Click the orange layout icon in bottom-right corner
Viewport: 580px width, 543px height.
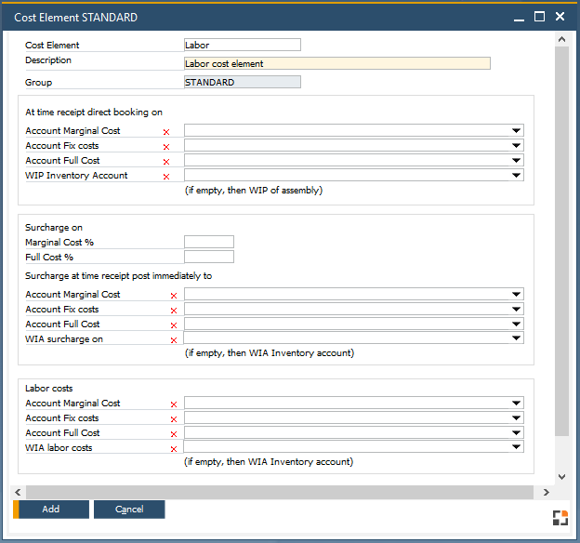click(560, 518)
